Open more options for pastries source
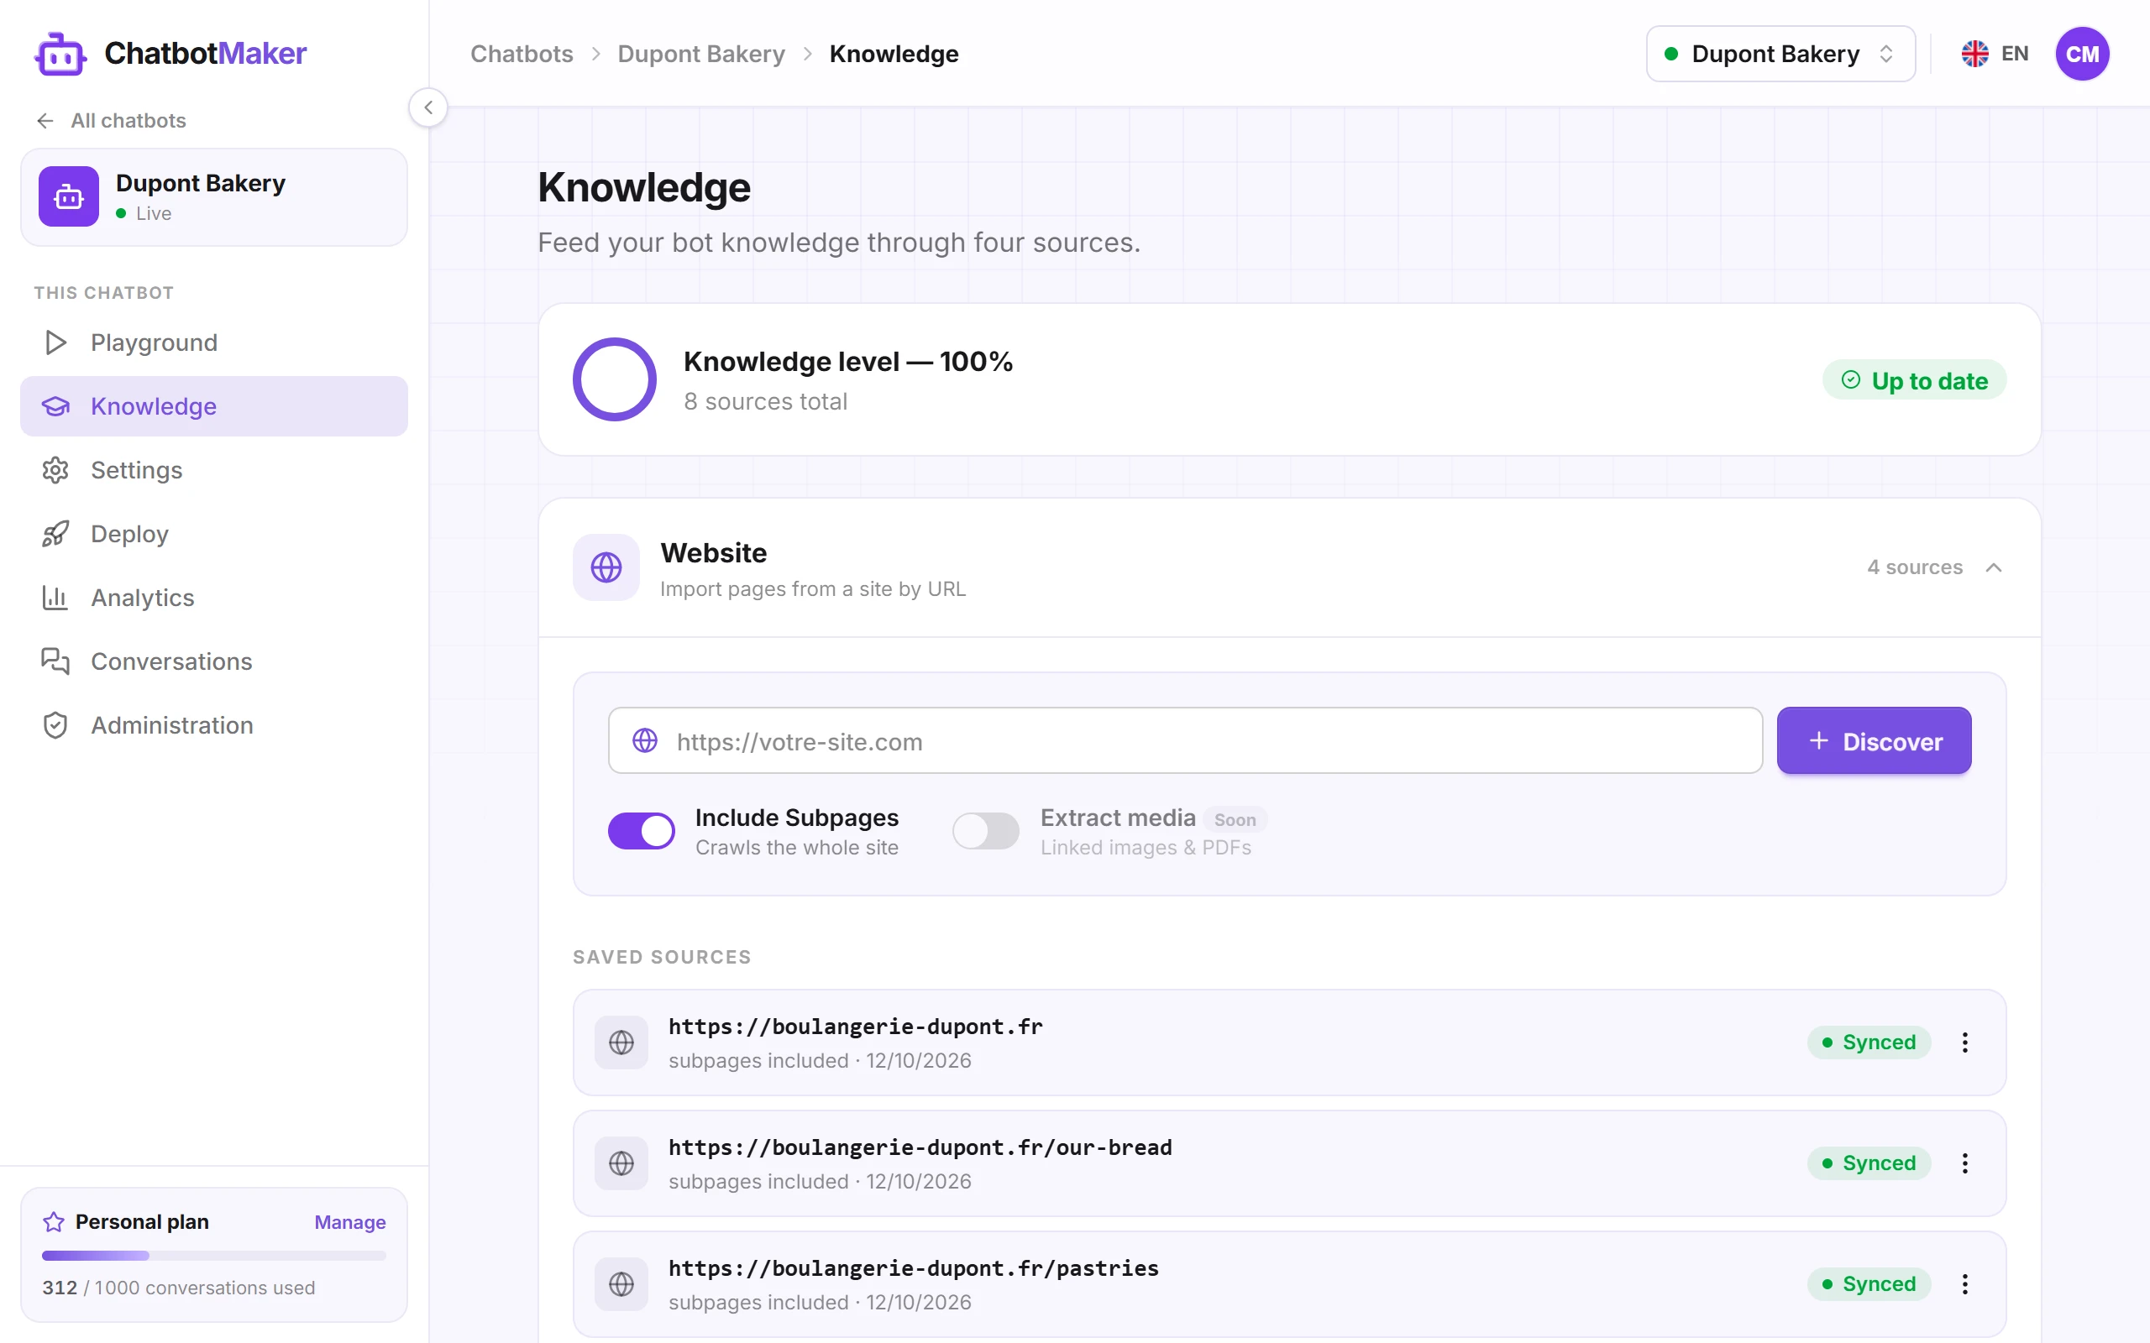2150x1343 pixels. pyautogui.click(x=1964, y=1283)
